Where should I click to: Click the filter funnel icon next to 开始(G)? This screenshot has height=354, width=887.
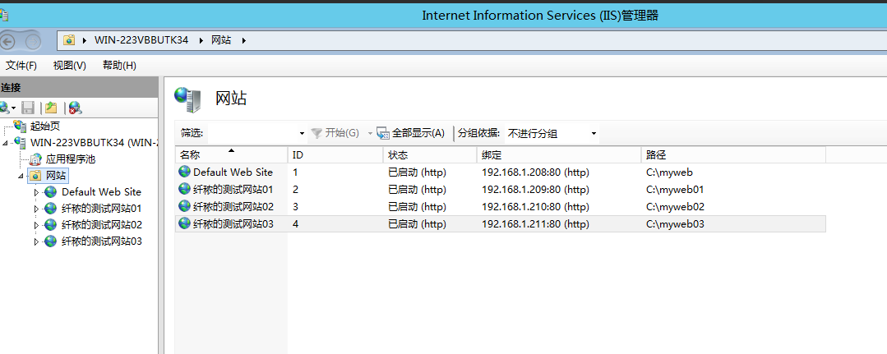coord(316,133)
